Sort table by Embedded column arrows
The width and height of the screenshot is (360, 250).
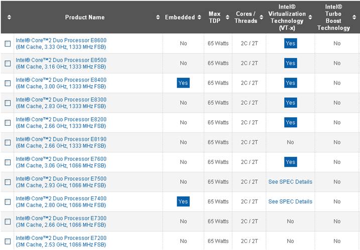tap(199, 17)
